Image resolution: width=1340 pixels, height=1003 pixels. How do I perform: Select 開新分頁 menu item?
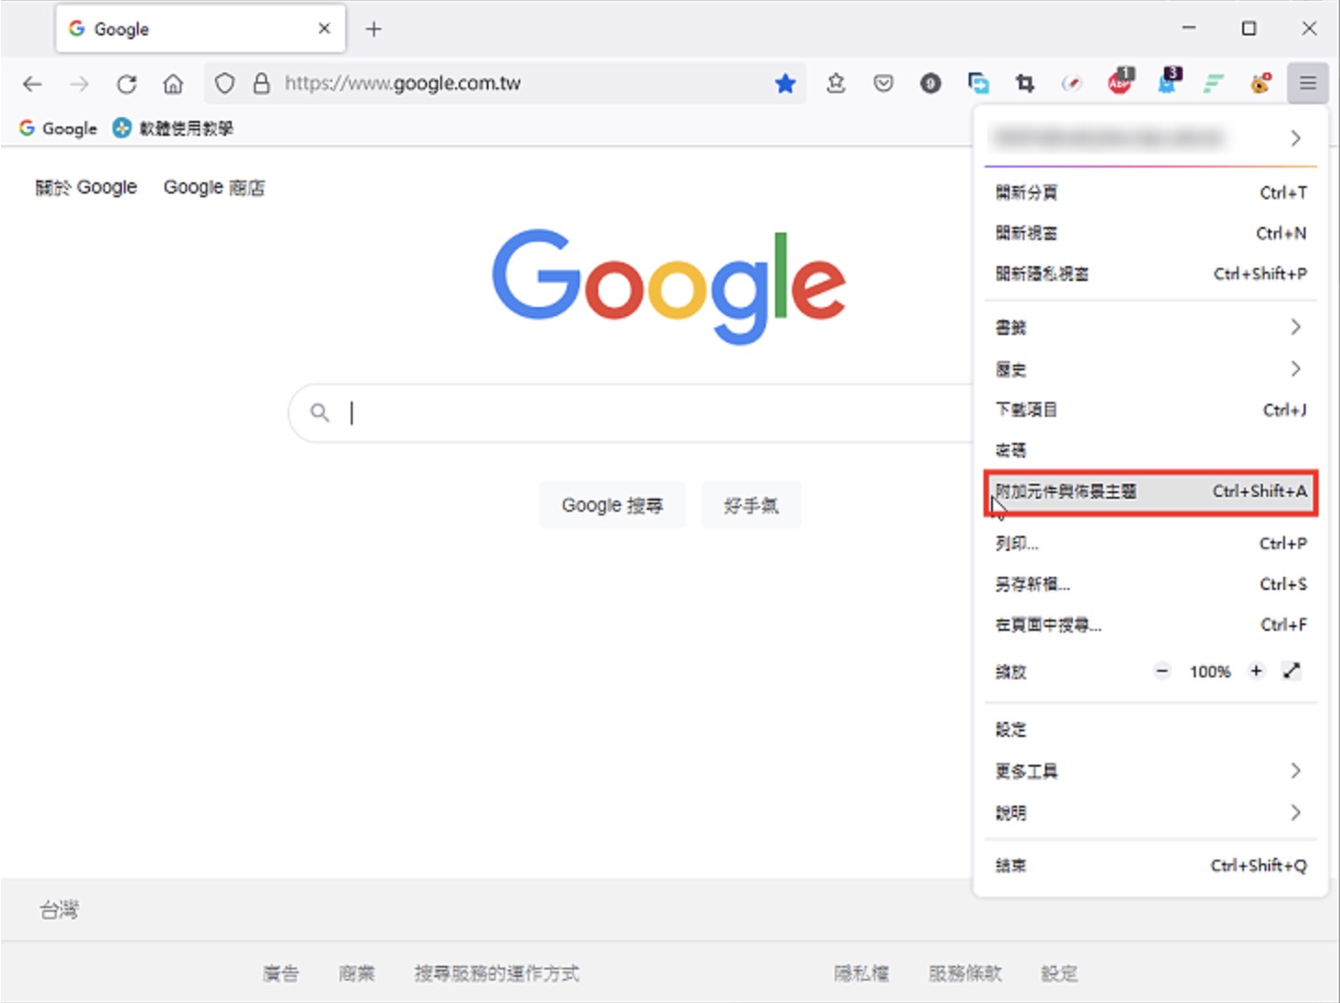pos(1151,193)
